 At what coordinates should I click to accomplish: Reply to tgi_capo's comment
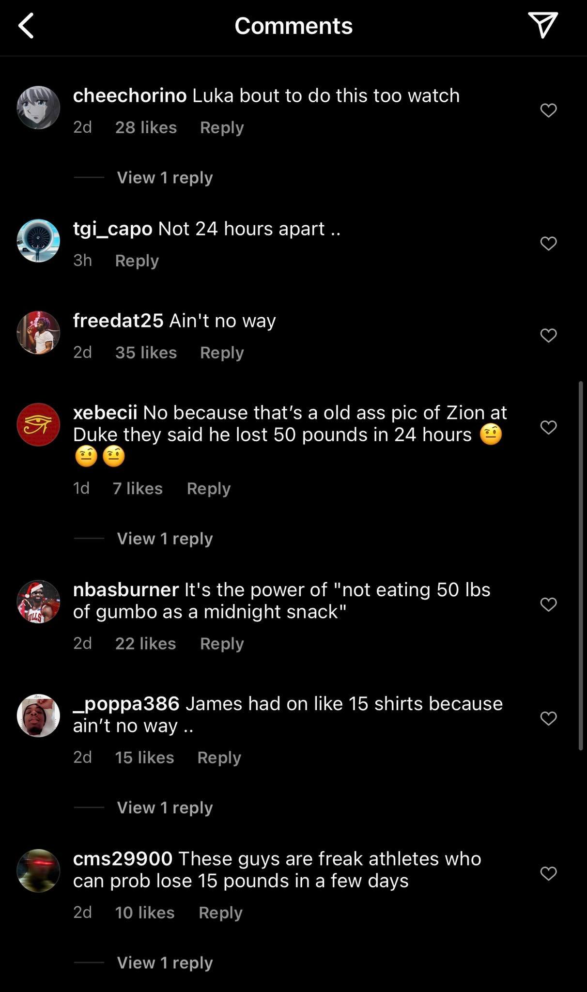[x=137, y=261]
